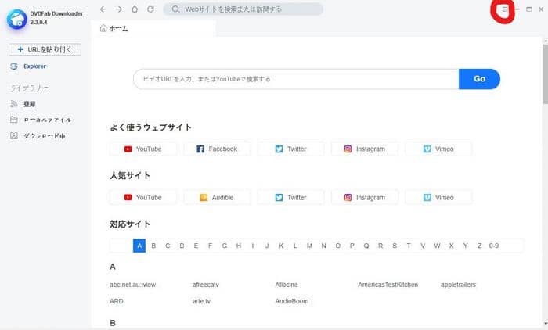Select letter B in the site index
This screenshot has height=330, width=548.
[153, 246]
